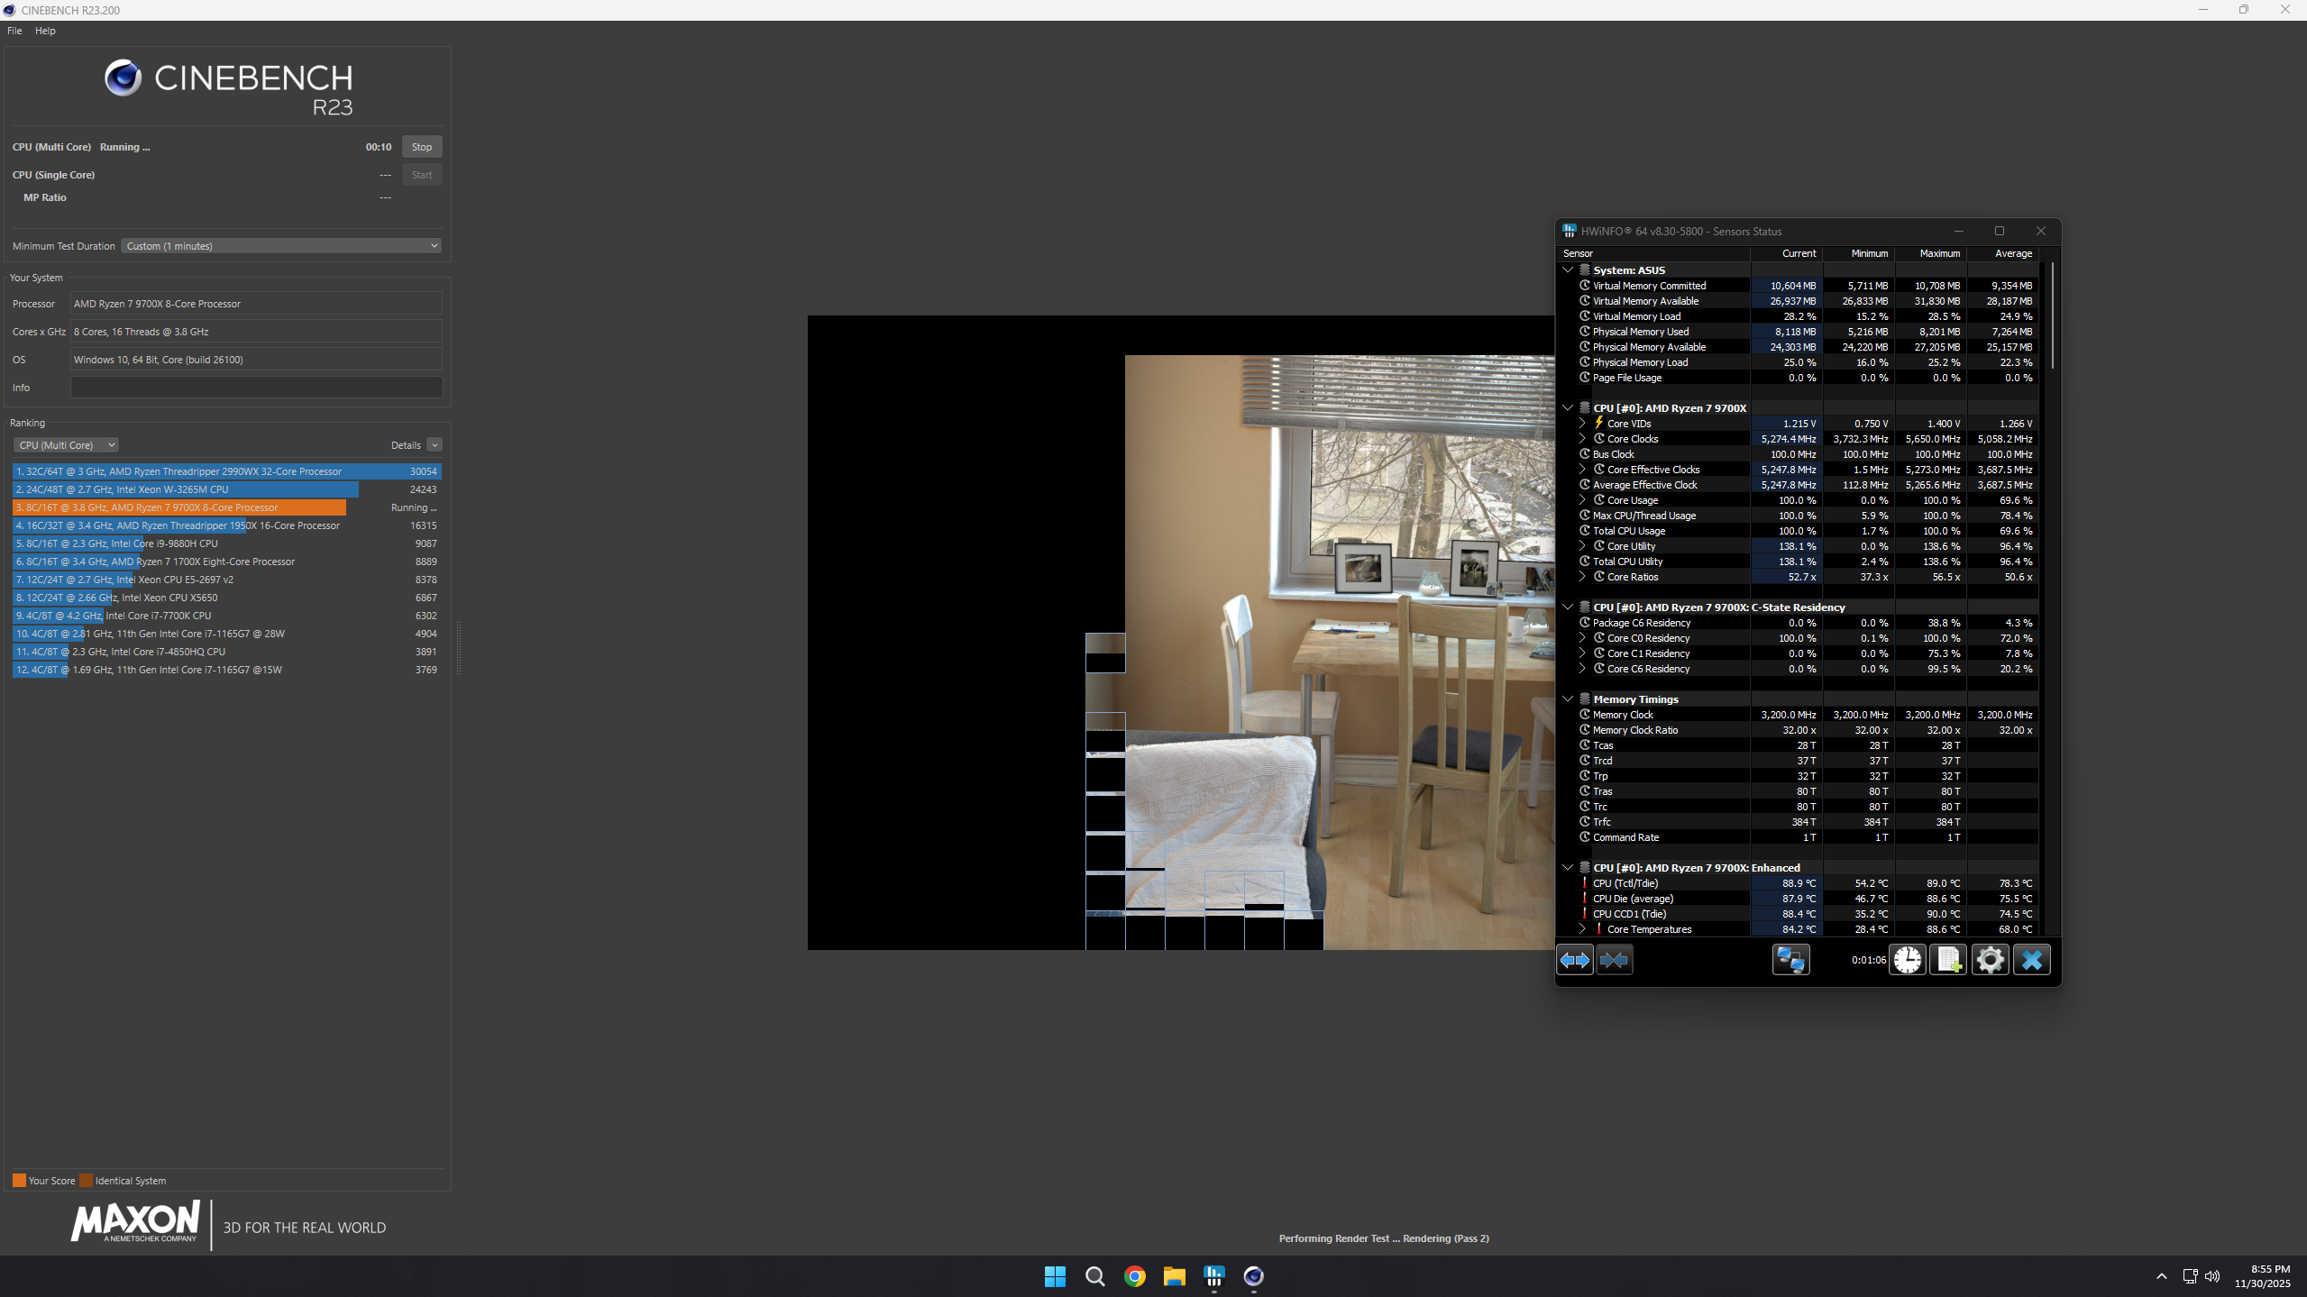The width and height of the screenshot is (2307, 1297).
Task: Click Identical System legend swatch
Action: pos(86,1181)
